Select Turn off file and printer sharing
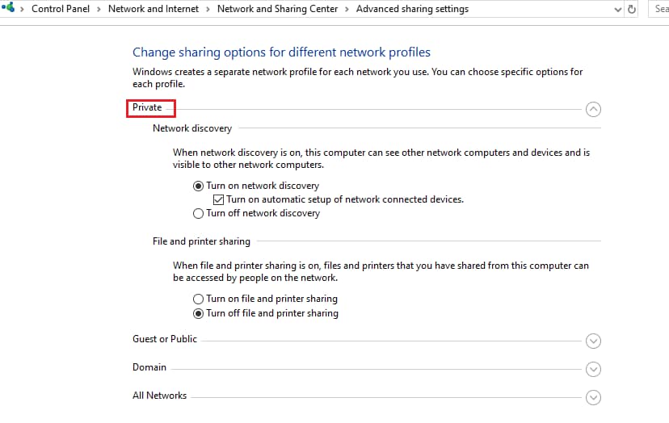This screenshot has height=423, width=669. [x=199, y=313]
